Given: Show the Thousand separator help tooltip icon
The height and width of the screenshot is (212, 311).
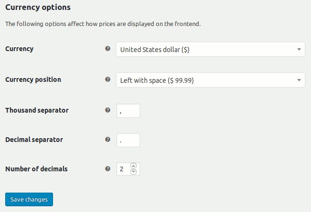Looking at the screenshot, I should coord(108,110).
